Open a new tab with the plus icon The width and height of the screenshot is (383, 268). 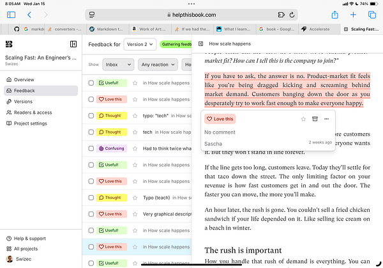click(353, 15)
